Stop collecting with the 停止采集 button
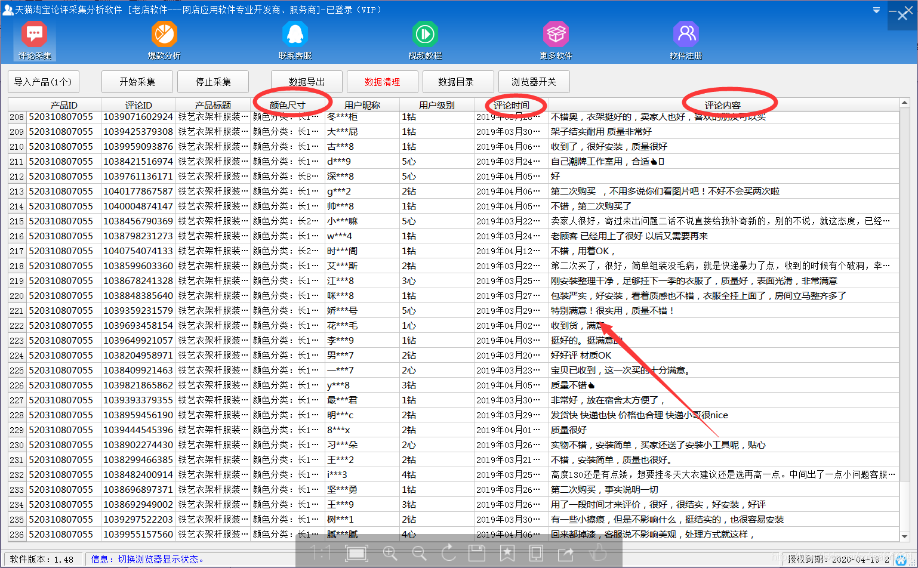918x568 pixels. pyautogui.click(x=213, y=82)
